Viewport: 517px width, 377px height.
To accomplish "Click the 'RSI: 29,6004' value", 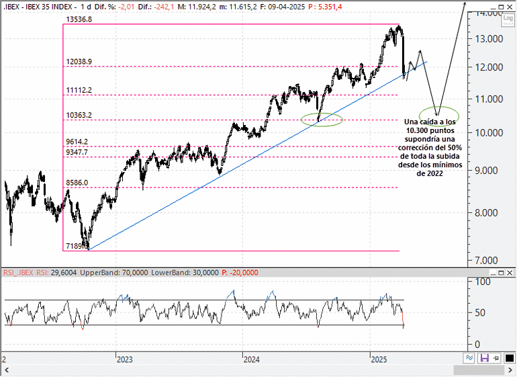I will pos(56,273).
